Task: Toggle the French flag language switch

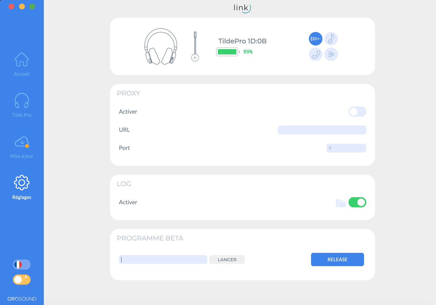Action: pyautogui.click(x=22, y=265)
